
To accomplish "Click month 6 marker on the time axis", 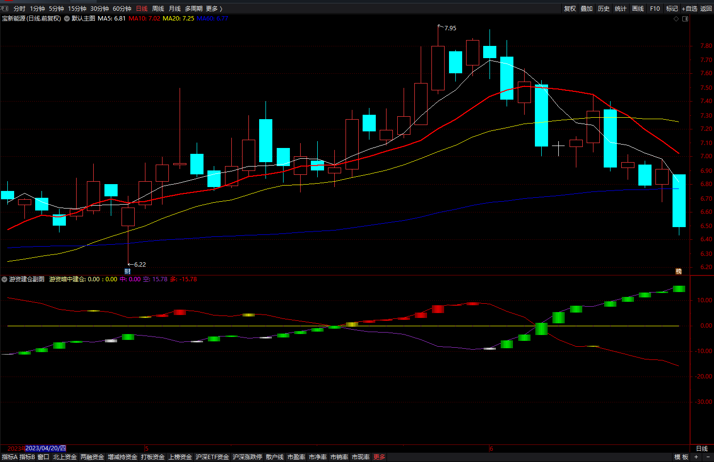I will pos(491,448).
